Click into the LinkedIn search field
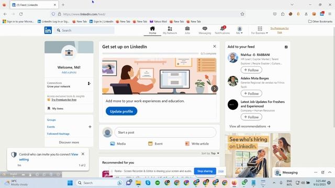335x188 pixels. (85, 30)
